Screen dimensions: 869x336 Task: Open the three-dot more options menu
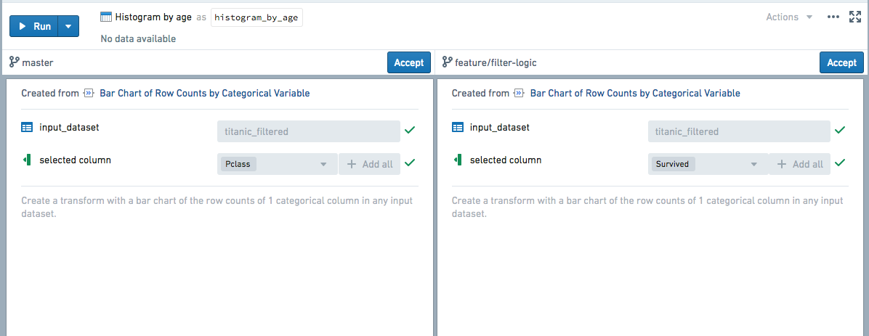click(x=833, y=17)
